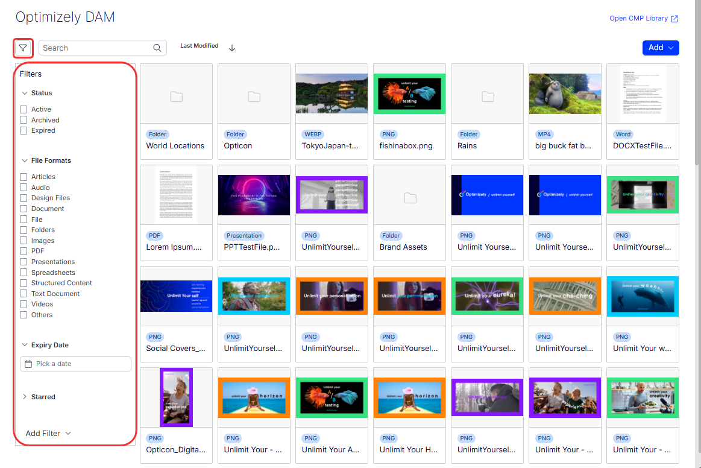701x468 pixels.
Task: Click the blue Add button
Action: tap(660, 48)
